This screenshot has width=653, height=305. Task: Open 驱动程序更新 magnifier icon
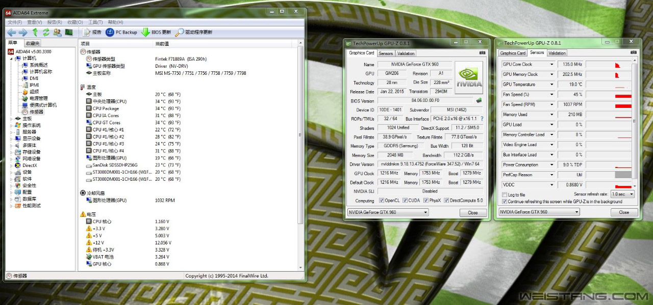180,32
